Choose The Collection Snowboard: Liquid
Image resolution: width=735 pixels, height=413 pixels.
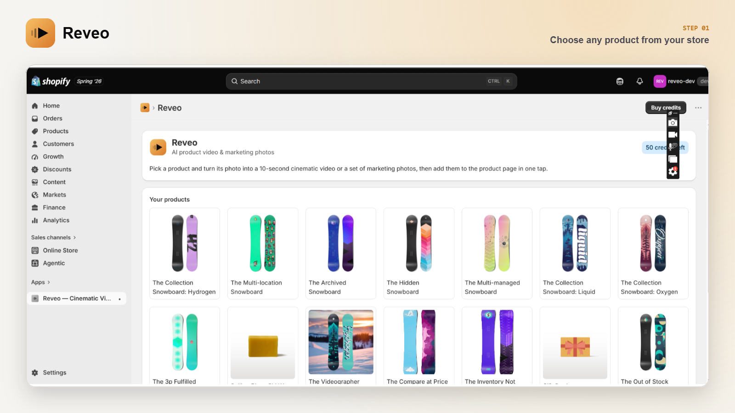pos(575,253)
